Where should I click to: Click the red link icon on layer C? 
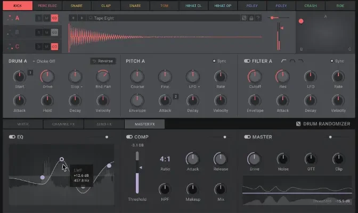pyautogui.click(x=54, y=46)
